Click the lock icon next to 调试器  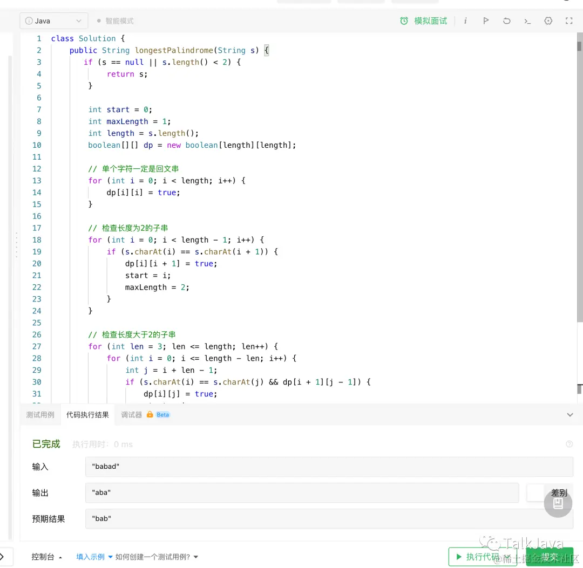[x=150, y=414]
